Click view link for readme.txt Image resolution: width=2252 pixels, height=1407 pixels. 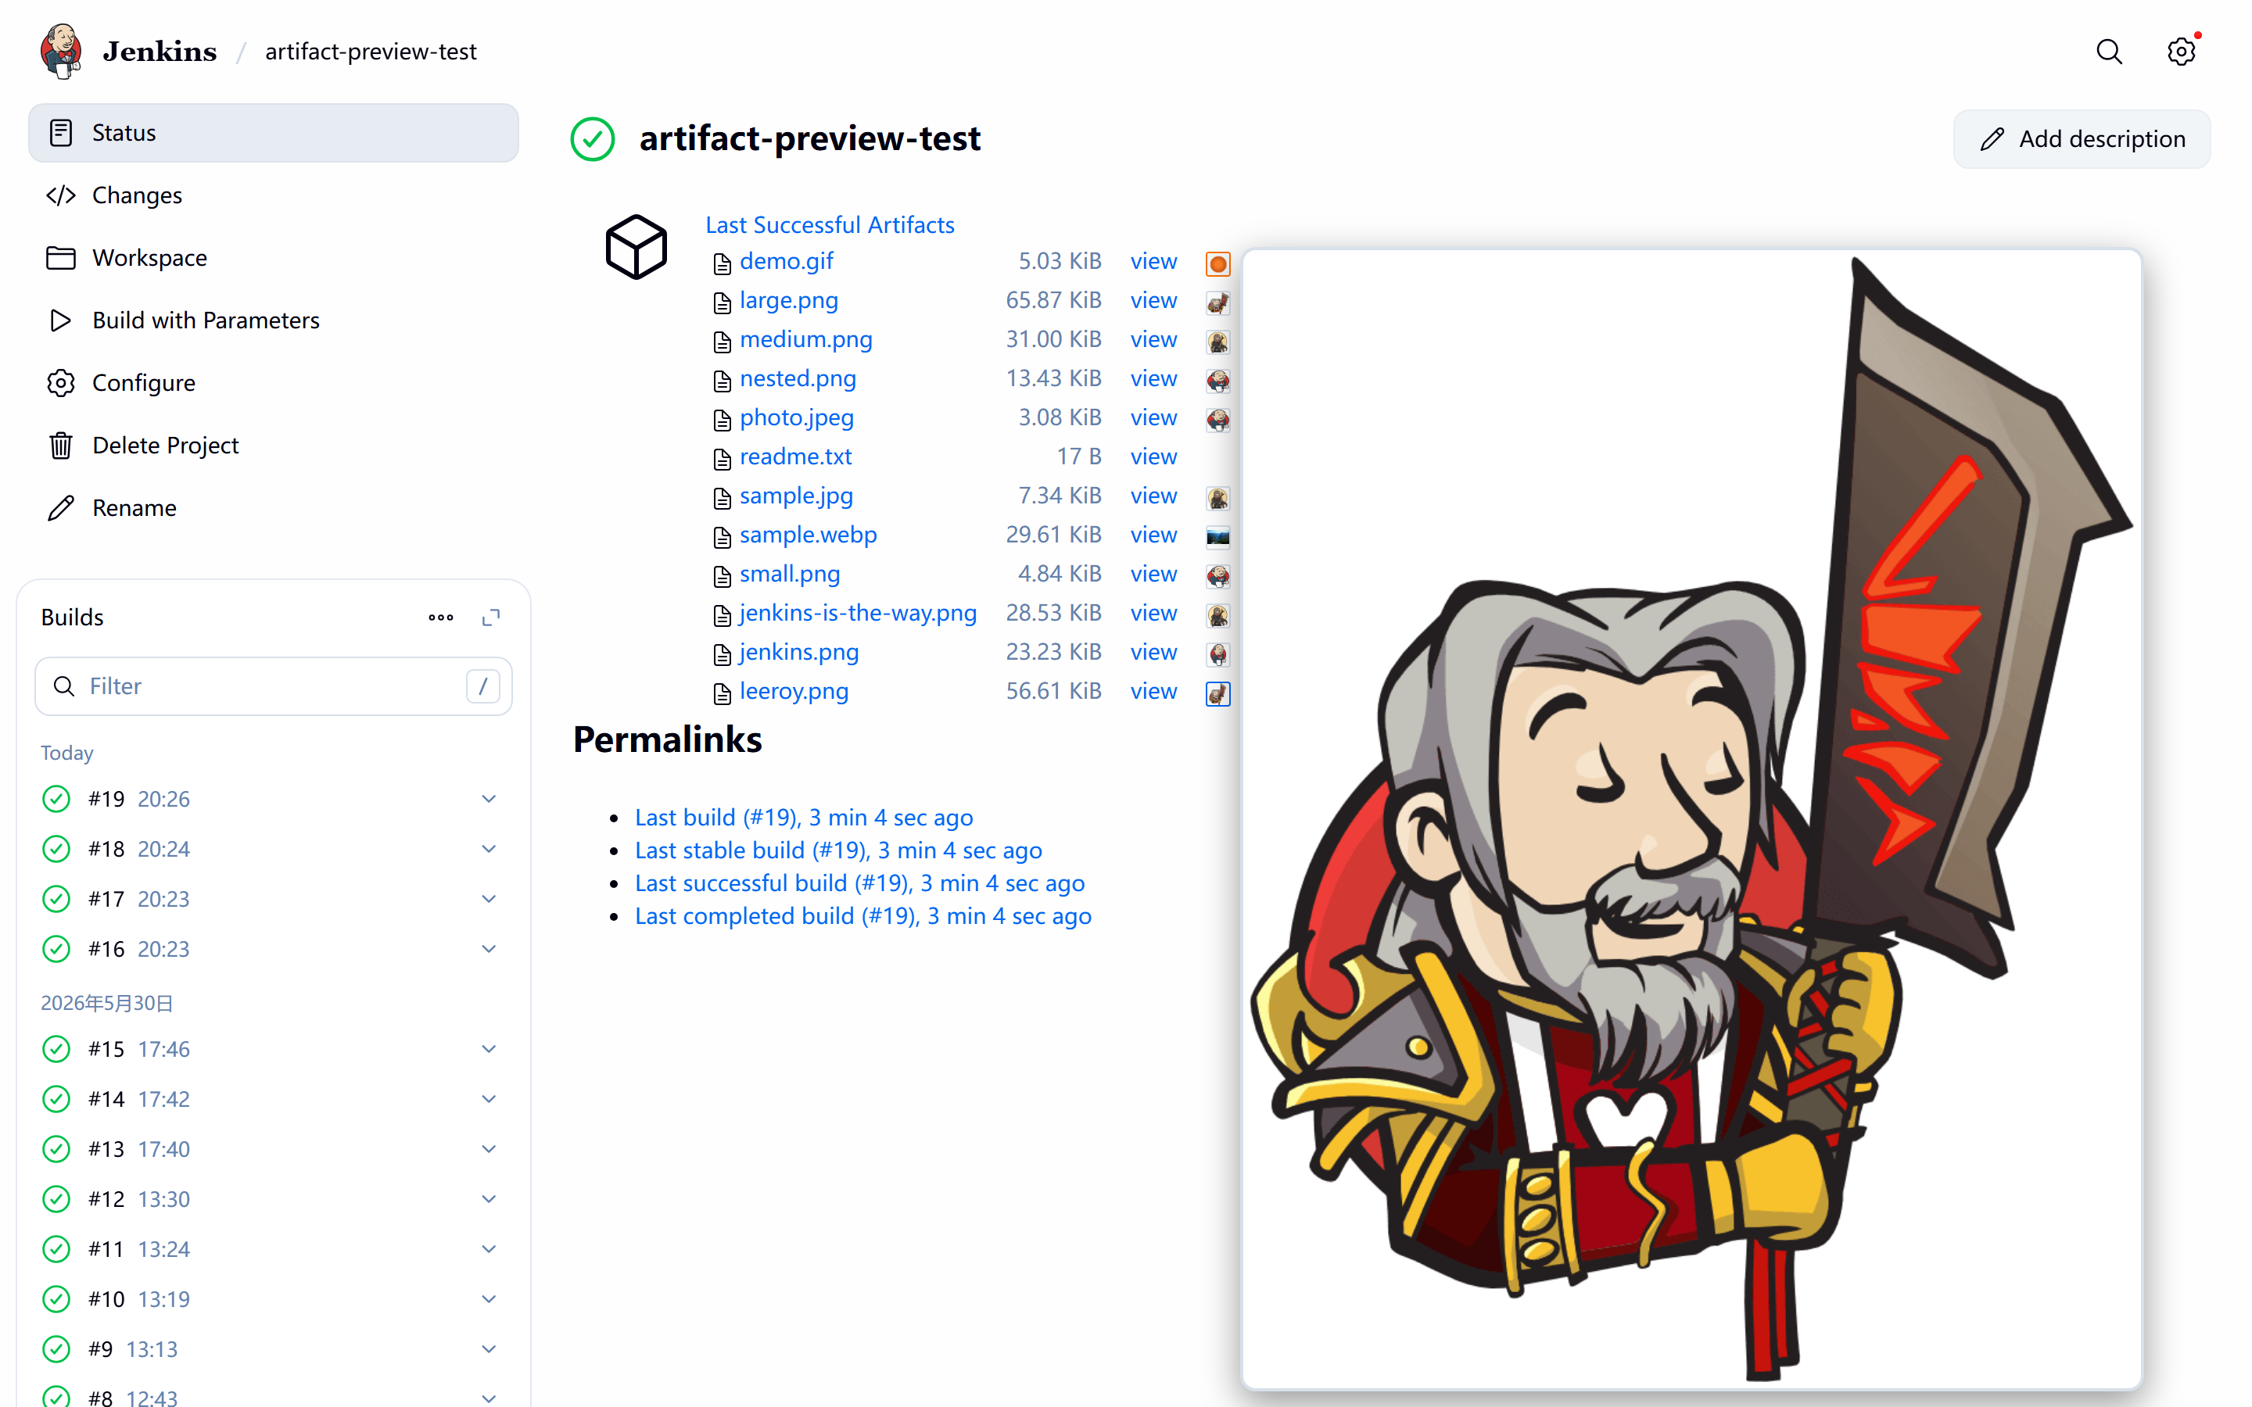coord(1154,457)
